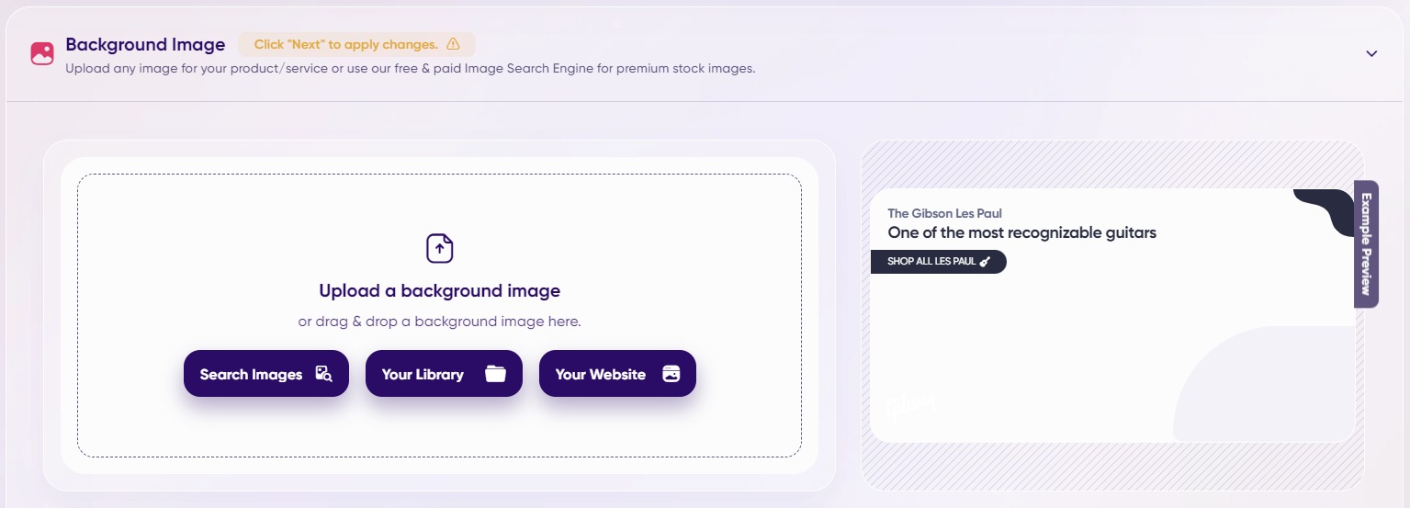Open Your Library button
The width and height of the screenshot is (1410, 508).
tap(444, 374)
